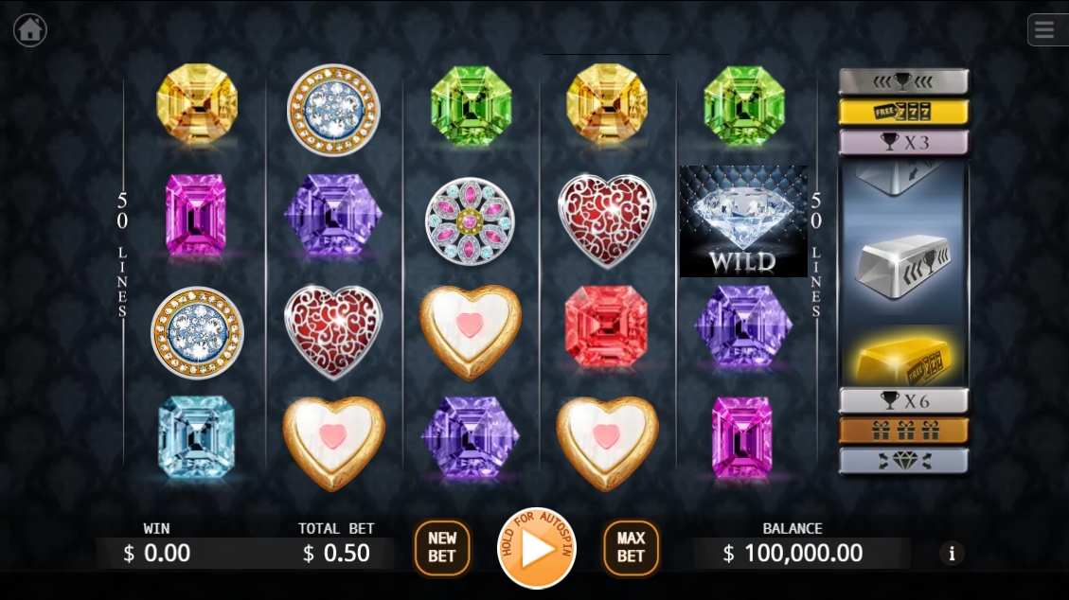Click the Balance amount display

(x=793, y=553)
